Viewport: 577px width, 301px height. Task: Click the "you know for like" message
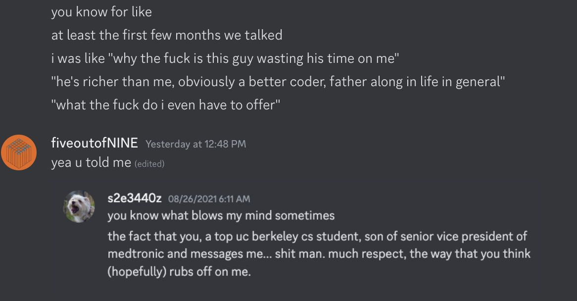(101, 12)
